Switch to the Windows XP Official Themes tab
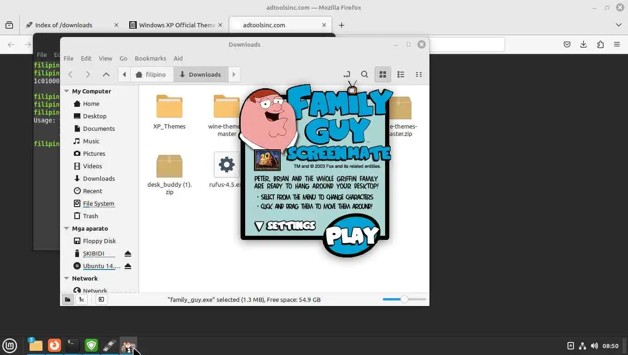This screenshot has width=628, height=355. [x=177, y=25]
